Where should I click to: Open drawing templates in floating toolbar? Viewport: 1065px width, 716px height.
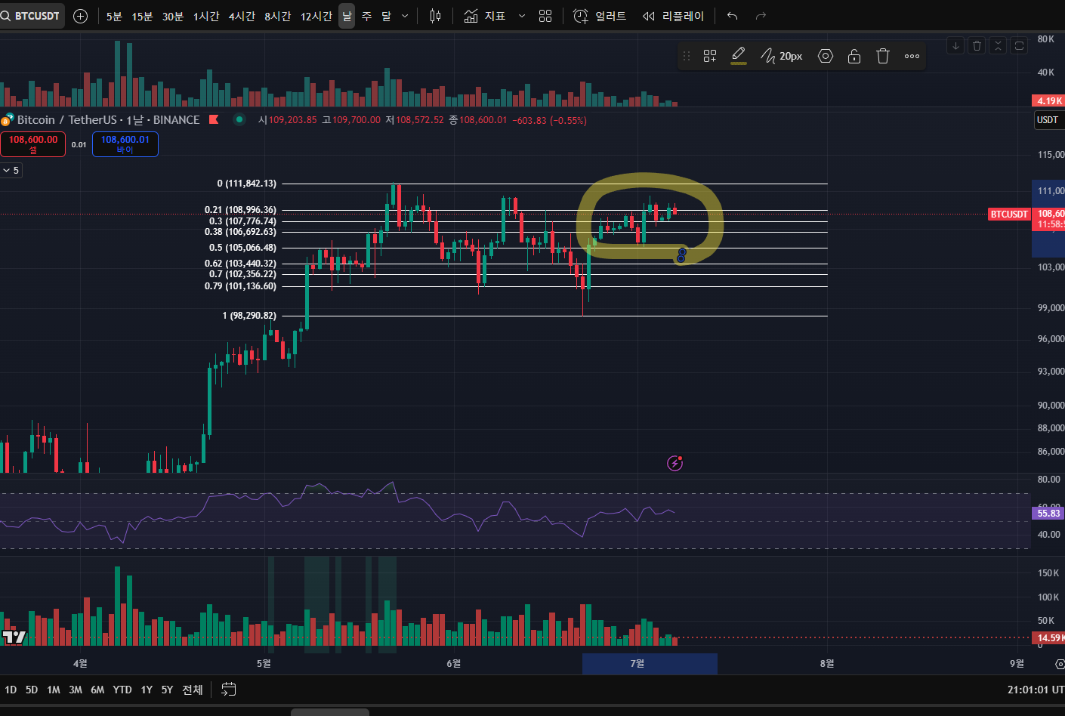(x=709, y=56)
